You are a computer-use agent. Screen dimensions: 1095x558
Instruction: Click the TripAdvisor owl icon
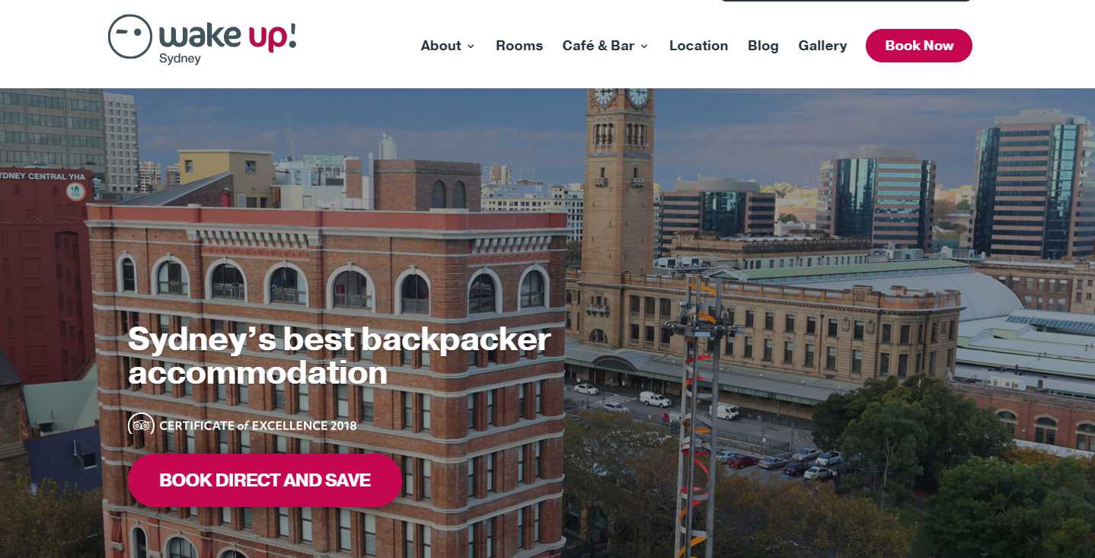141,426
